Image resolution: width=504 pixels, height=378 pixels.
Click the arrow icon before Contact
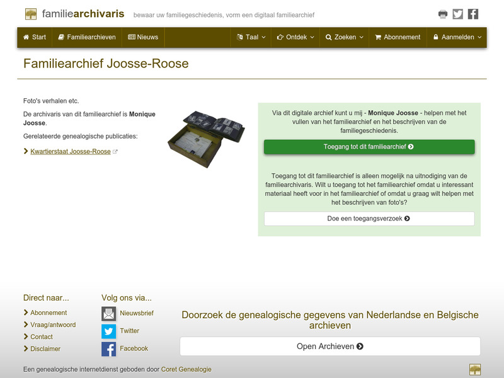point(26,336)
